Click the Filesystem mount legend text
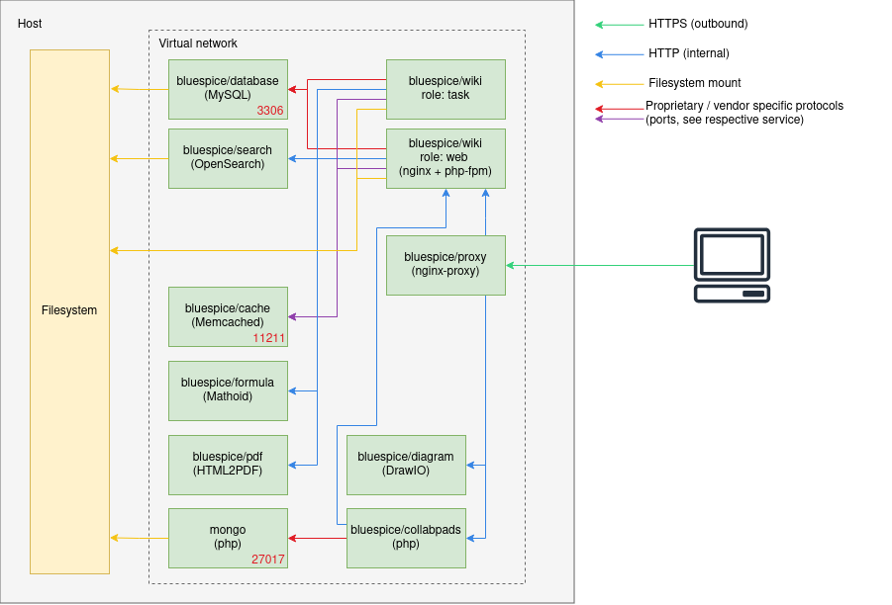Image resolution: width=892 pixels, height=605 pixels. pyautogui.click(x=695, y=82)
